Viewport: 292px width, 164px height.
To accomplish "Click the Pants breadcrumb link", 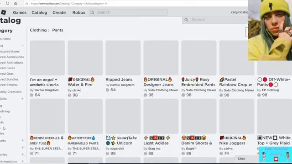I will [x=58, y=30].
